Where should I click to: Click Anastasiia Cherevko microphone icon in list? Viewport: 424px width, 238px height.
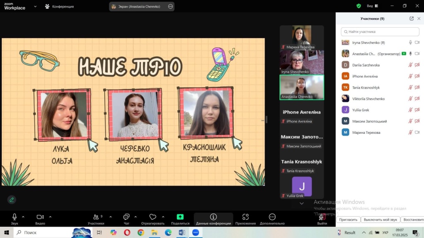[410, 54]
